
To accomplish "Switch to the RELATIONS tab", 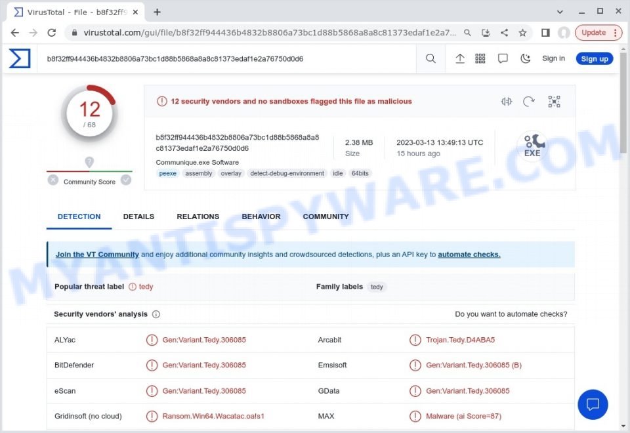I will point(198,216).
